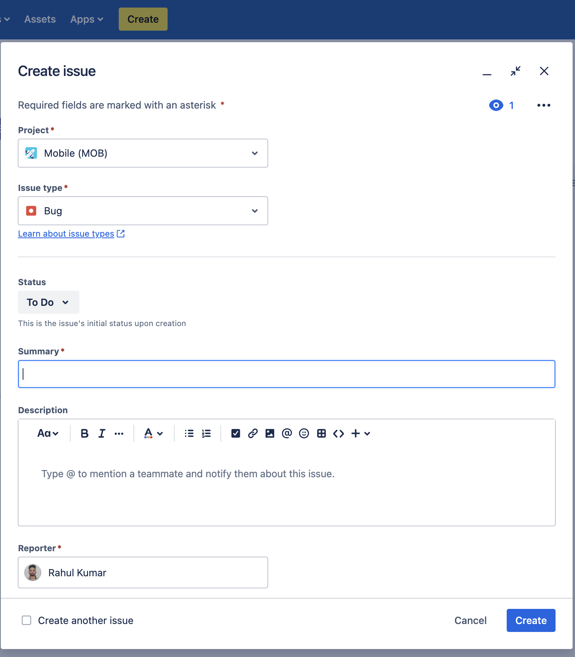The image size is (575, 657).
Task: Click Learn about issue types link
Action: pos(66,234)
